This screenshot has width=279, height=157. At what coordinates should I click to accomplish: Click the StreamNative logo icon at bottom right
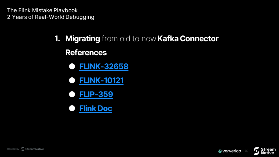click(256, 151)
